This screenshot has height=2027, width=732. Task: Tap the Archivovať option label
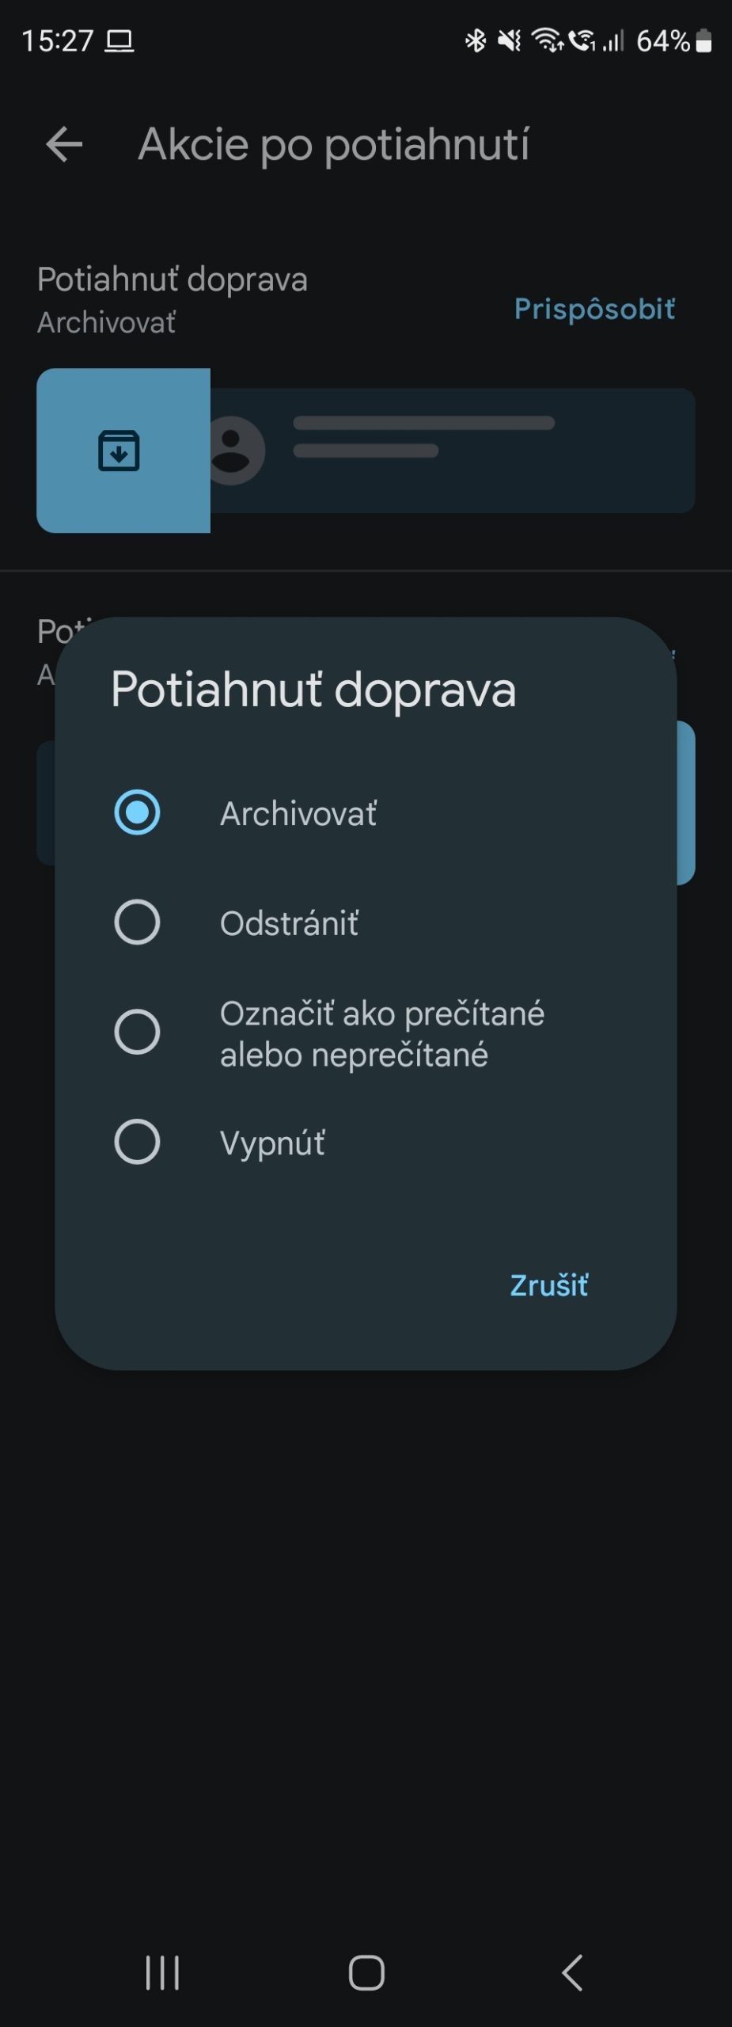click(x=298, y=814)
